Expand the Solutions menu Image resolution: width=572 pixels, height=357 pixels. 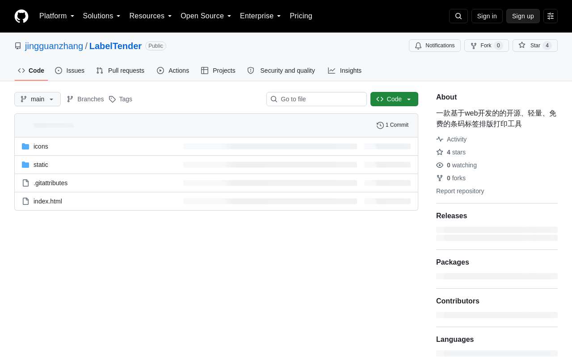click(x=101, y=16)
